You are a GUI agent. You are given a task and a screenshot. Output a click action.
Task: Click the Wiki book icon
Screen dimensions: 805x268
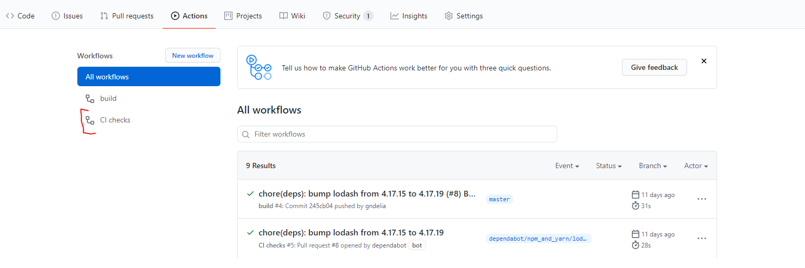point(284,16)
